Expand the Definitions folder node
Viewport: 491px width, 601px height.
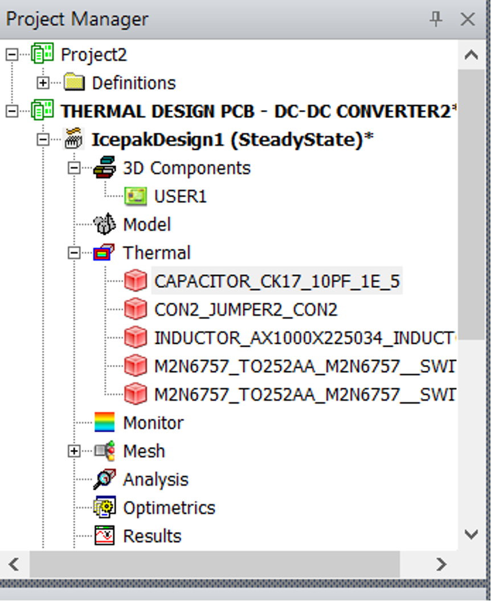click(x=43, y=83)
